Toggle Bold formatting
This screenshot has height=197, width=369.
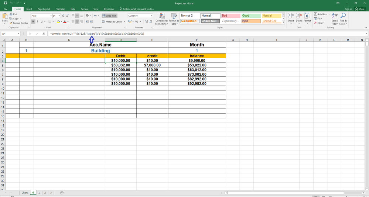(33, 21)
